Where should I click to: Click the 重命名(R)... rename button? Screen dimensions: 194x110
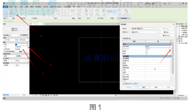167,36
